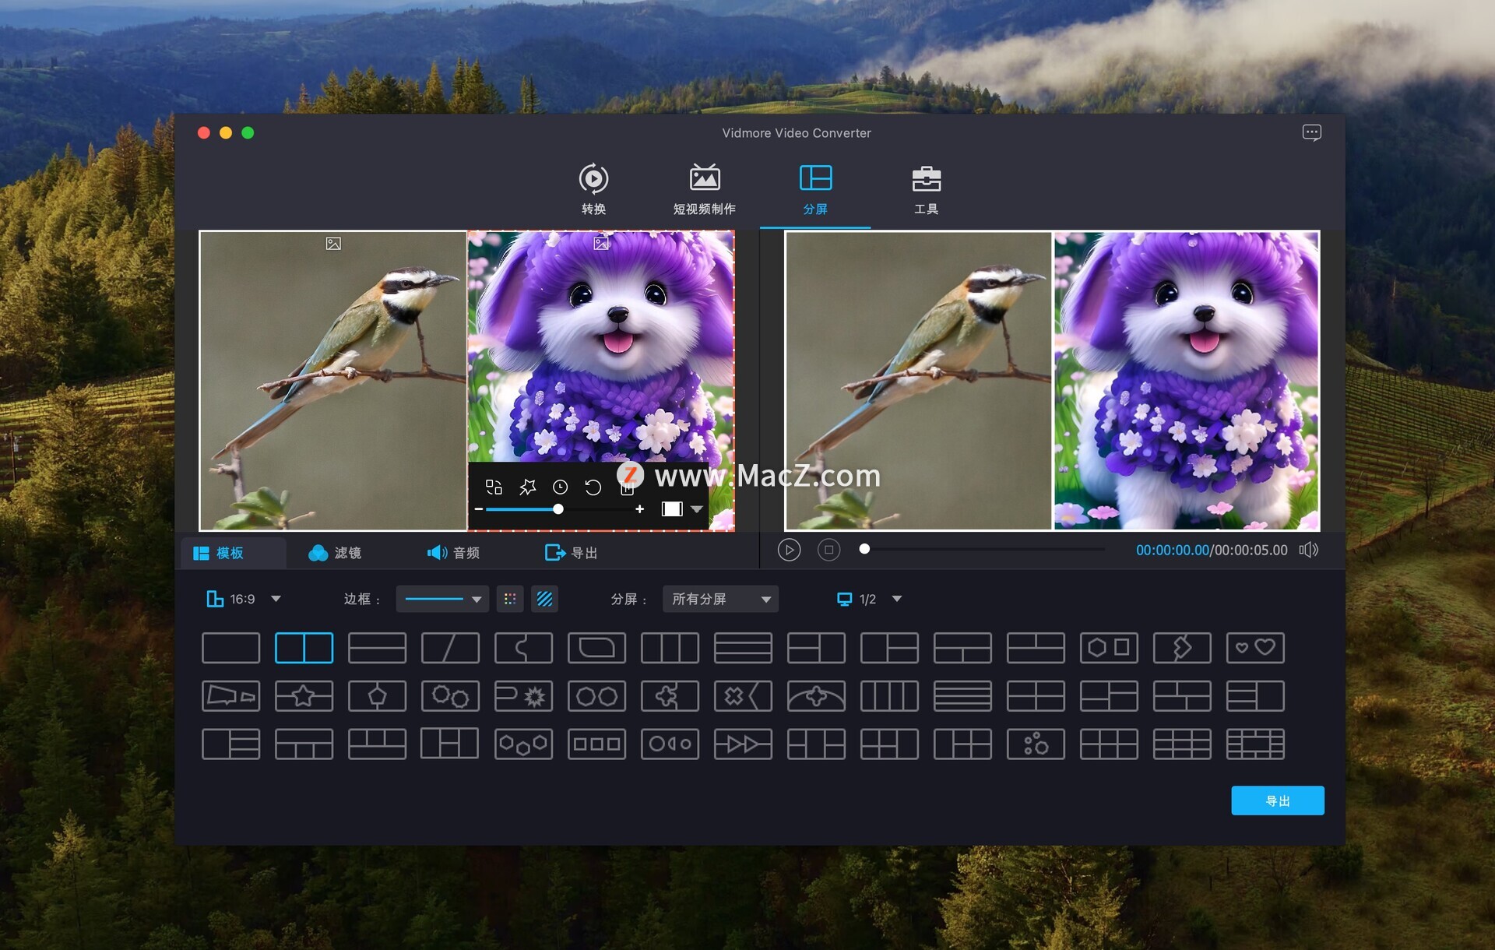
Task: Choose the two horizontal rows template
Action: (377, 648)
